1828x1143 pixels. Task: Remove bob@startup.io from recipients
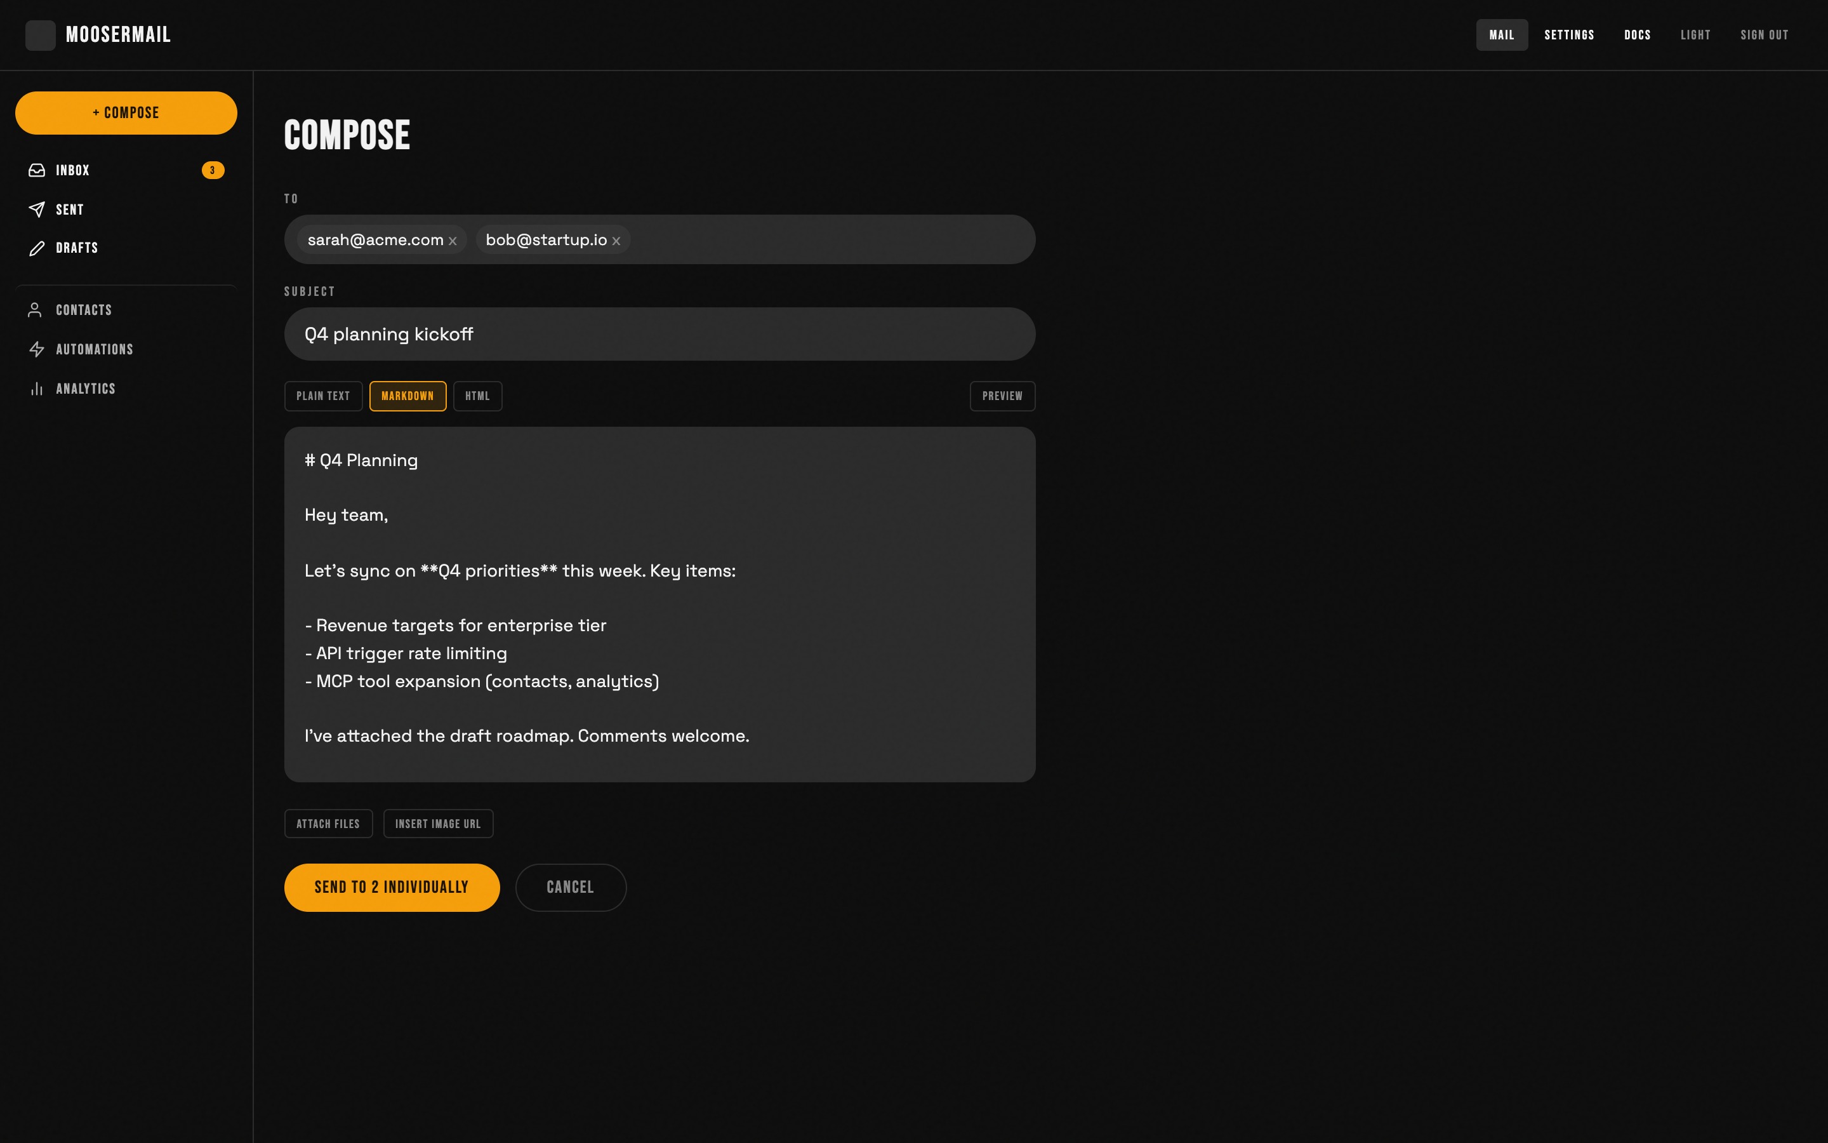coord(616,241)
